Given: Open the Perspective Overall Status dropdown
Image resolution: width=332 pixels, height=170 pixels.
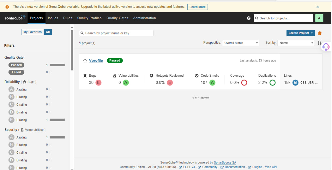Looking at the screenshot, I should [241, 43].
